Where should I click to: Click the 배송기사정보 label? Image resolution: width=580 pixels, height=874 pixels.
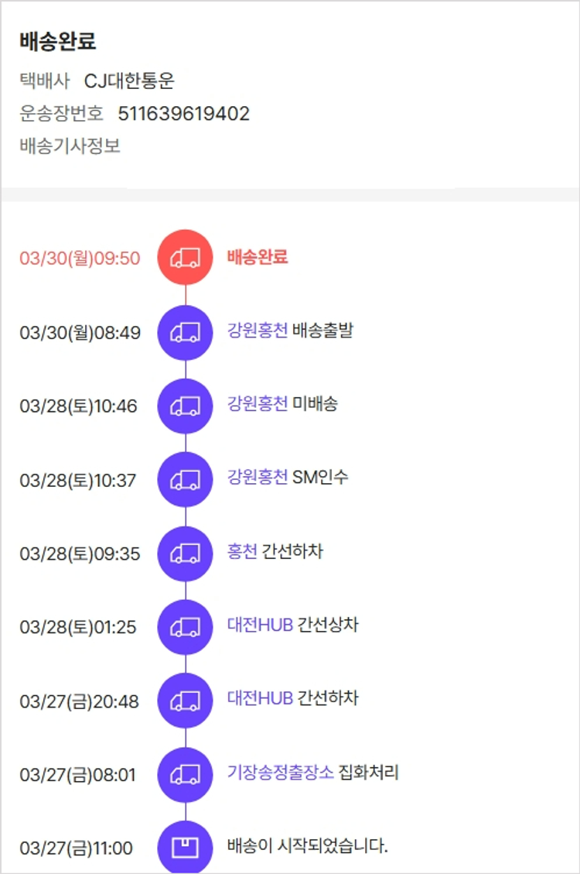pos(70,146)
